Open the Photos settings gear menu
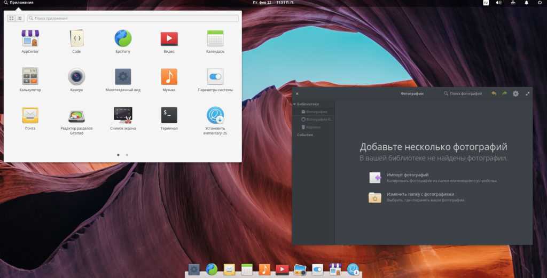The image size is (547, 278). pyautogui.click(x=515, y=93)
